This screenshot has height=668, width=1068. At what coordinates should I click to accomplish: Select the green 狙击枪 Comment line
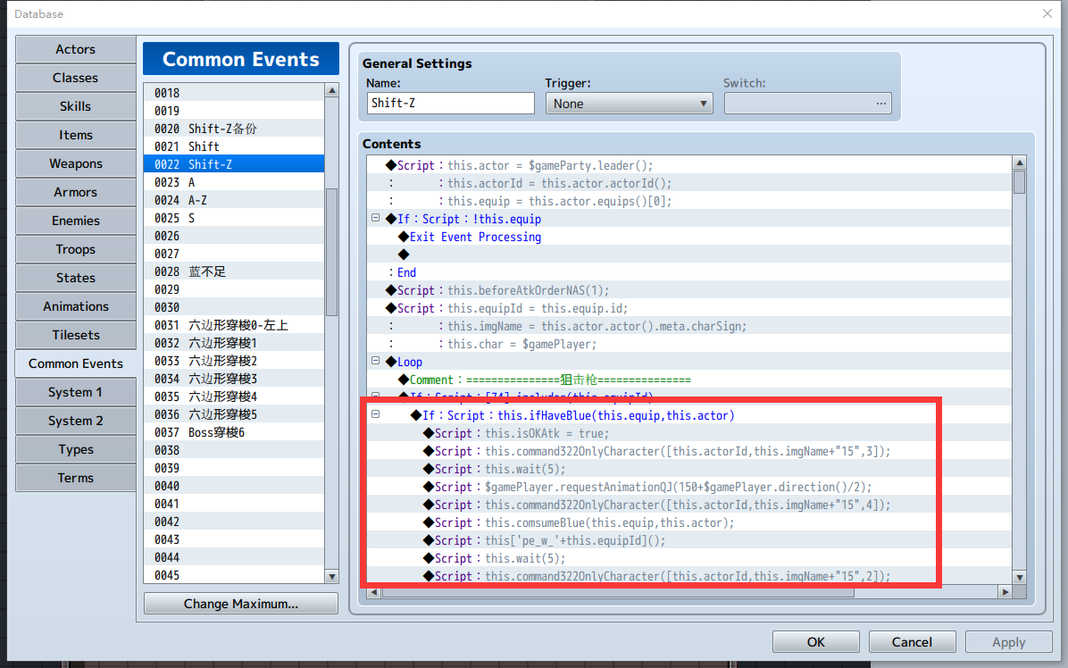tap(689, 380)
